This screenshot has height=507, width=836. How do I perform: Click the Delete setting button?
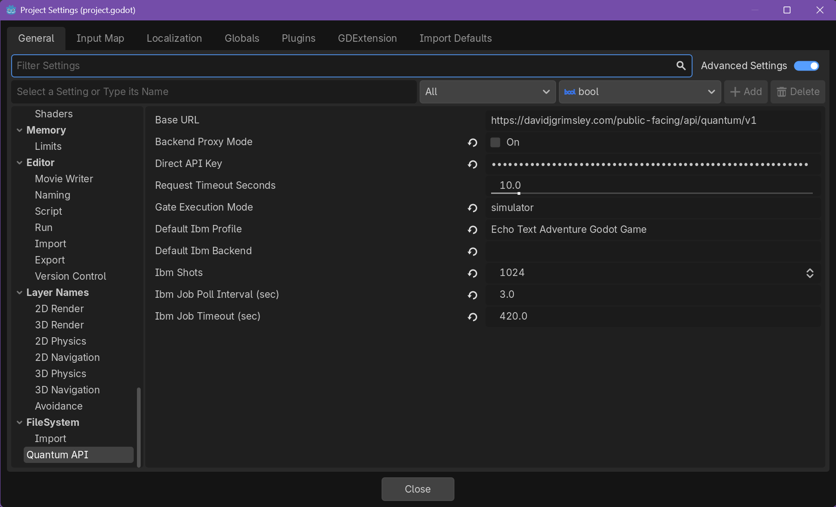click(798, 92)
